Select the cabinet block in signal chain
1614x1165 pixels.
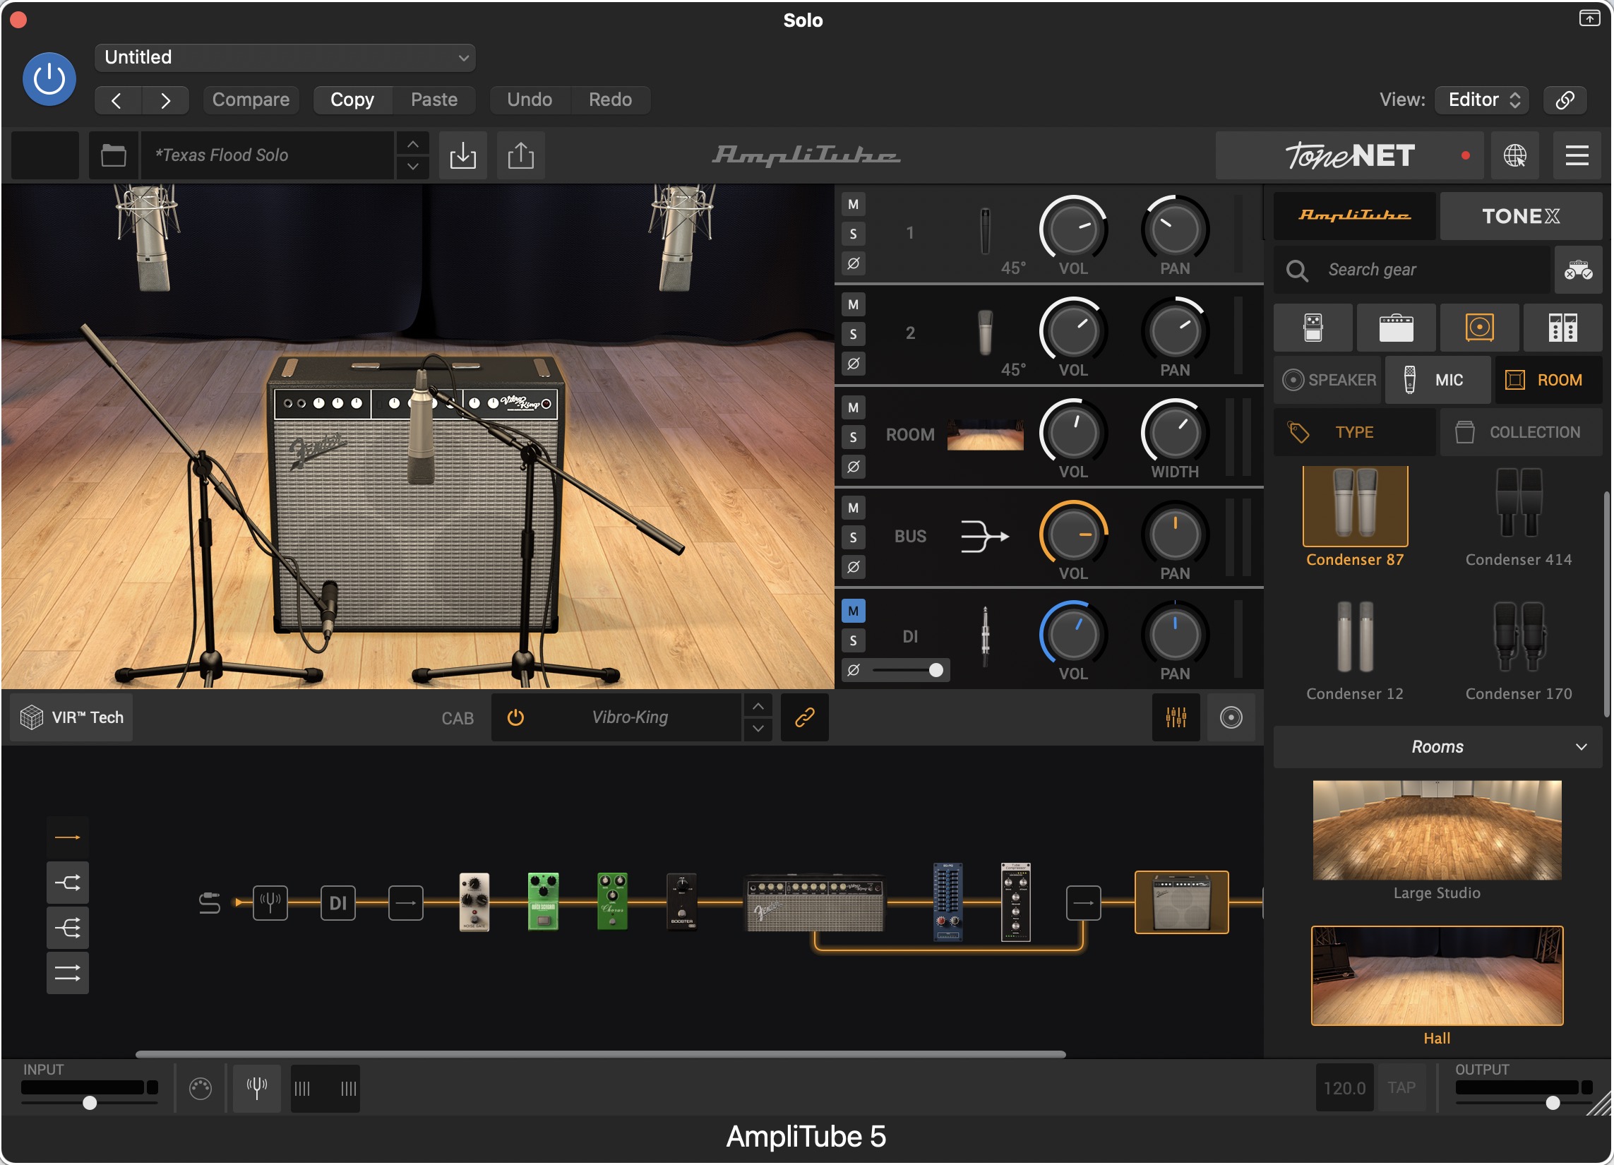click(x=1181, y=902)
